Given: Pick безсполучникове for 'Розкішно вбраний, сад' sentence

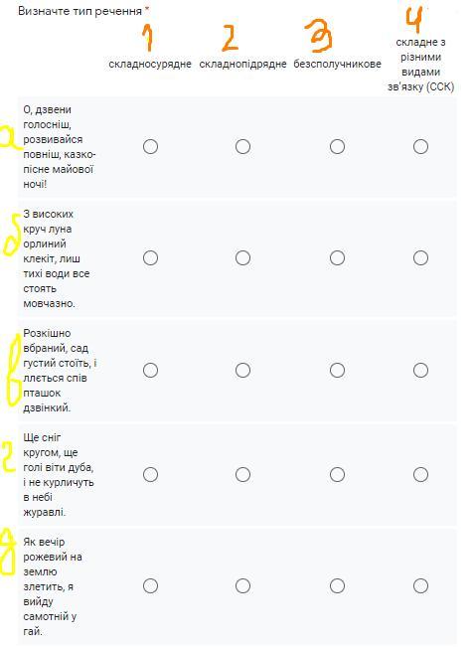Looking at the screenshot, I should point(337,370).
